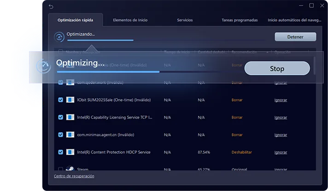Click Ignorar for Intel Capability Licensing Service

281,118
